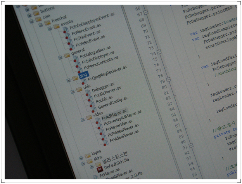Click the 'private' keyword in the code

(x=222, y=134)
